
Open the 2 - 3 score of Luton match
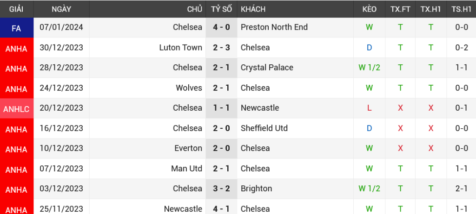pyautogui.click(x=221, y=48)
